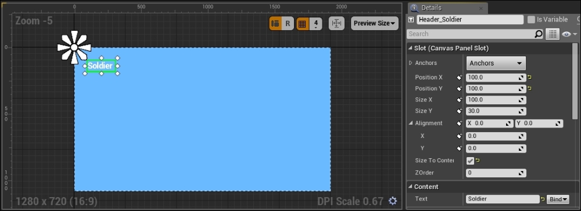The image size is (581, 211).
Task: Edit the Alignment Y sub-row value field
Action: pos(496,148)
